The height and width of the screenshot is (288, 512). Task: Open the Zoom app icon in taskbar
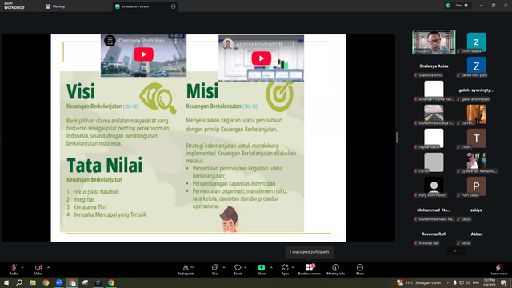58,282
